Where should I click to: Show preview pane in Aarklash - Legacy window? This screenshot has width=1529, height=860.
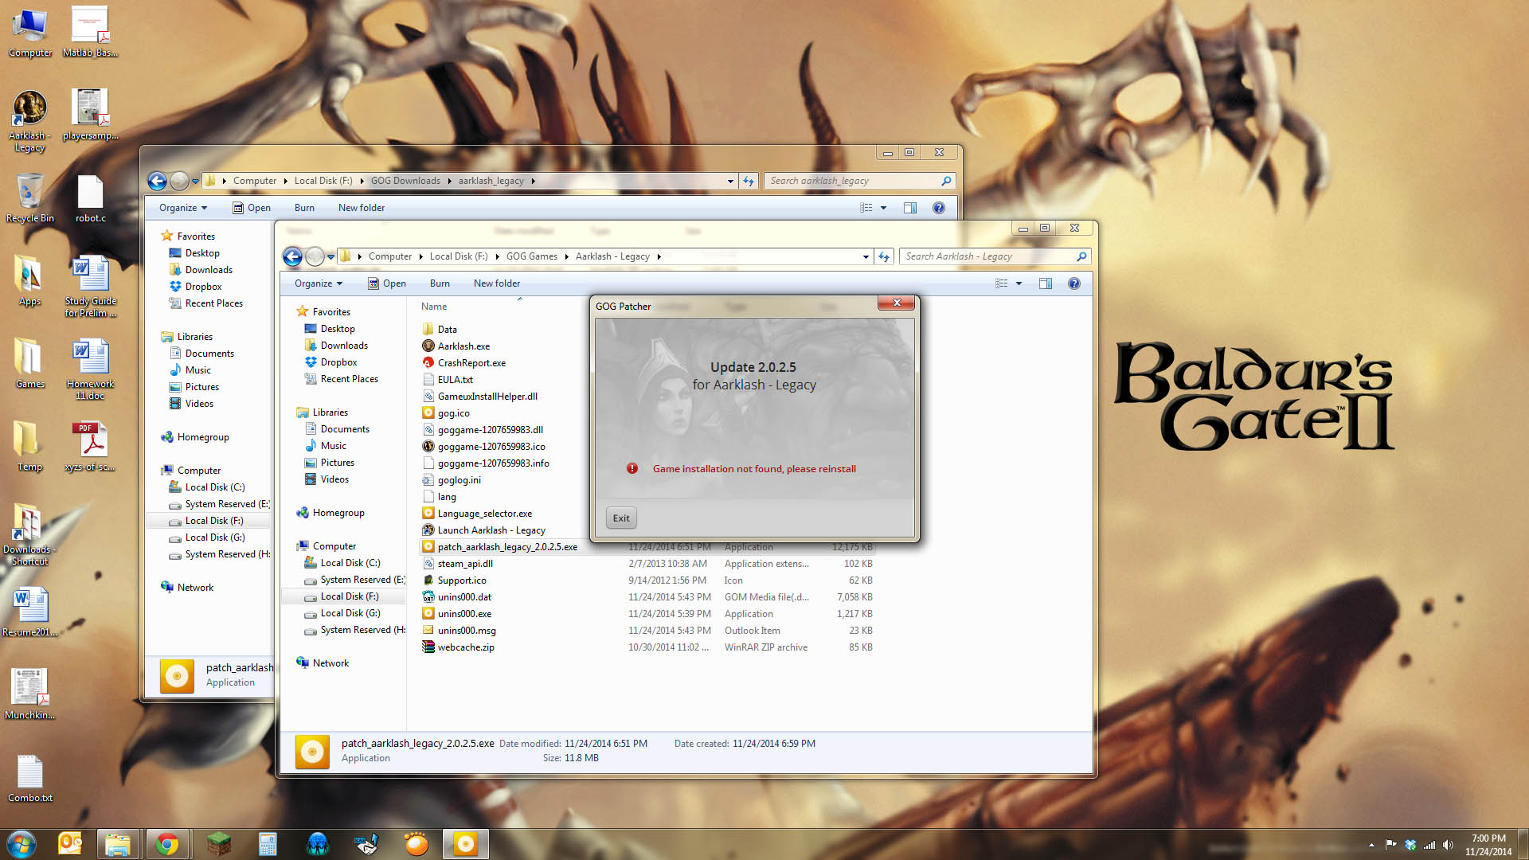point(1046,283)
